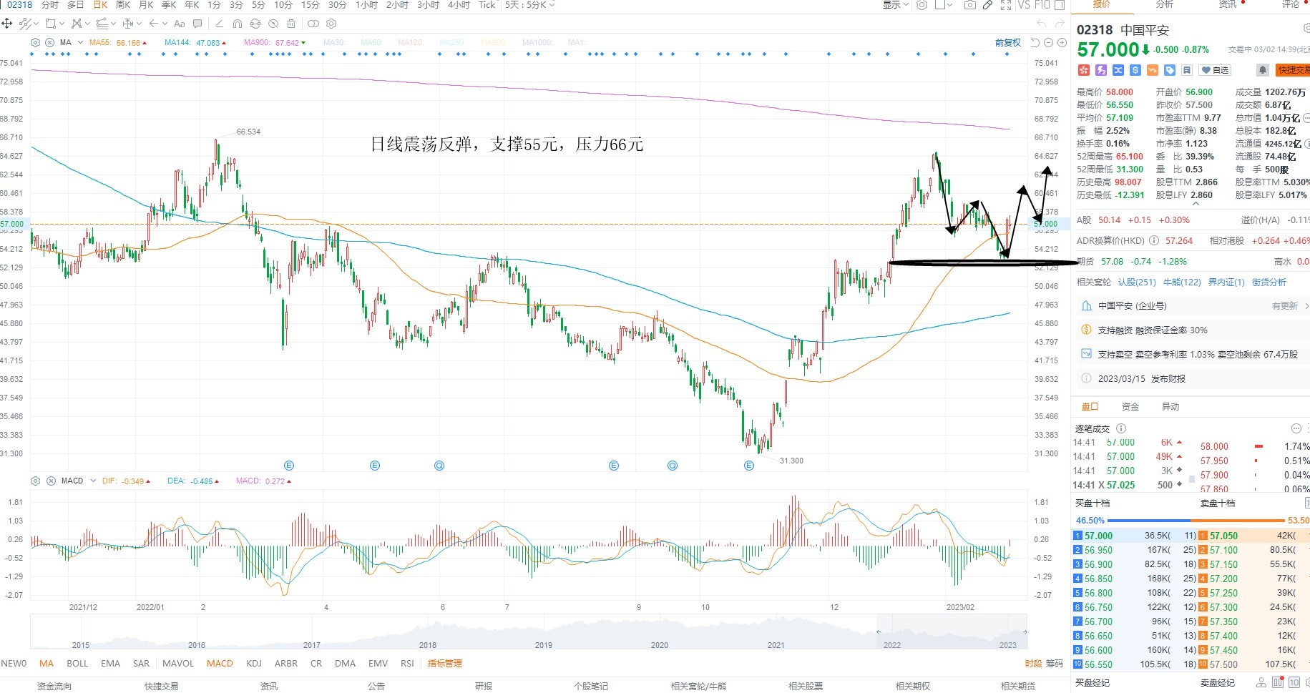Toggle the RSI indicator
The width and height of the screenshot is (1310, 693).
[x=407, y=663]
